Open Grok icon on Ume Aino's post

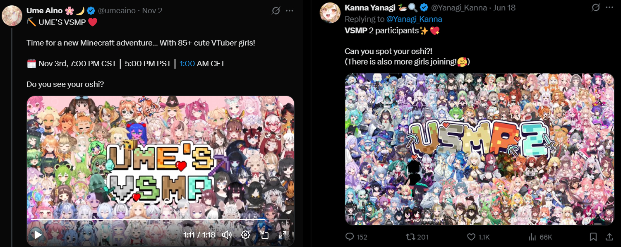[276, 11]
